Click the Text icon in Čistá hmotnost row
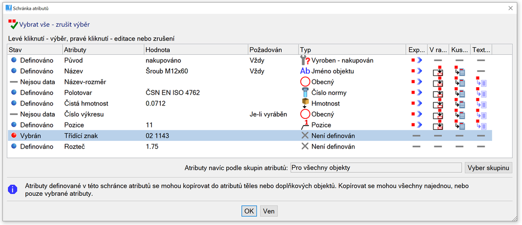522x225 pixels. pos(481,104)
